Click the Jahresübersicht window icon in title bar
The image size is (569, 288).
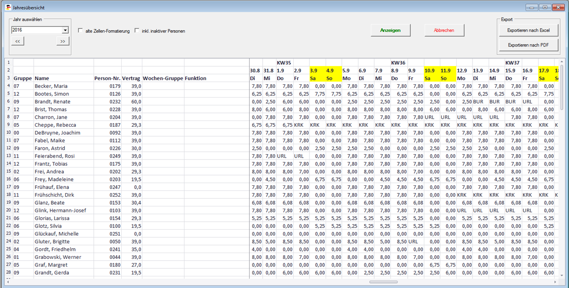pos(8,8)
